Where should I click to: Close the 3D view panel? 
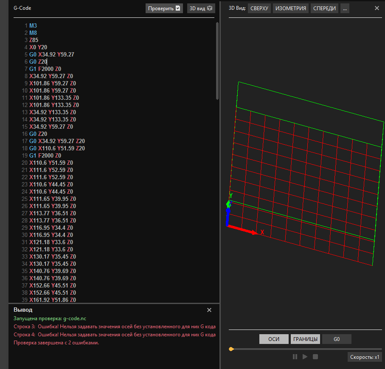(377, 8)
